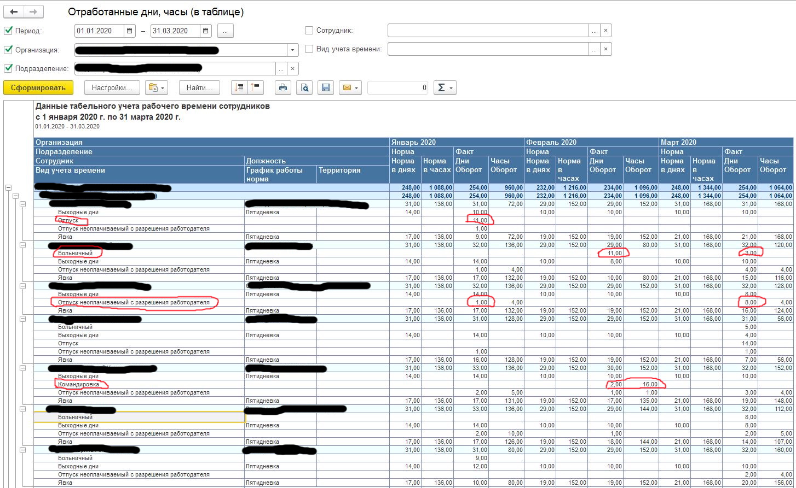Click the 124,00 value cell
Image resolution: width=796 pixels, height=488 pixels.
(x=776, y=310)
